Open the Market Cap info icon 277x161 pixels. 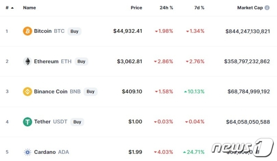[267, 8]
